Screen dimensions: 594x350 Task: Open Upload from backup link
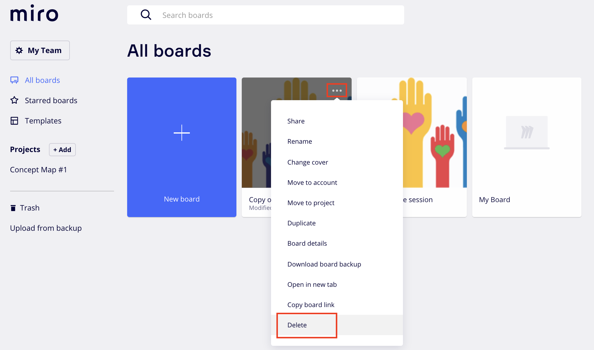coord(46,228)
